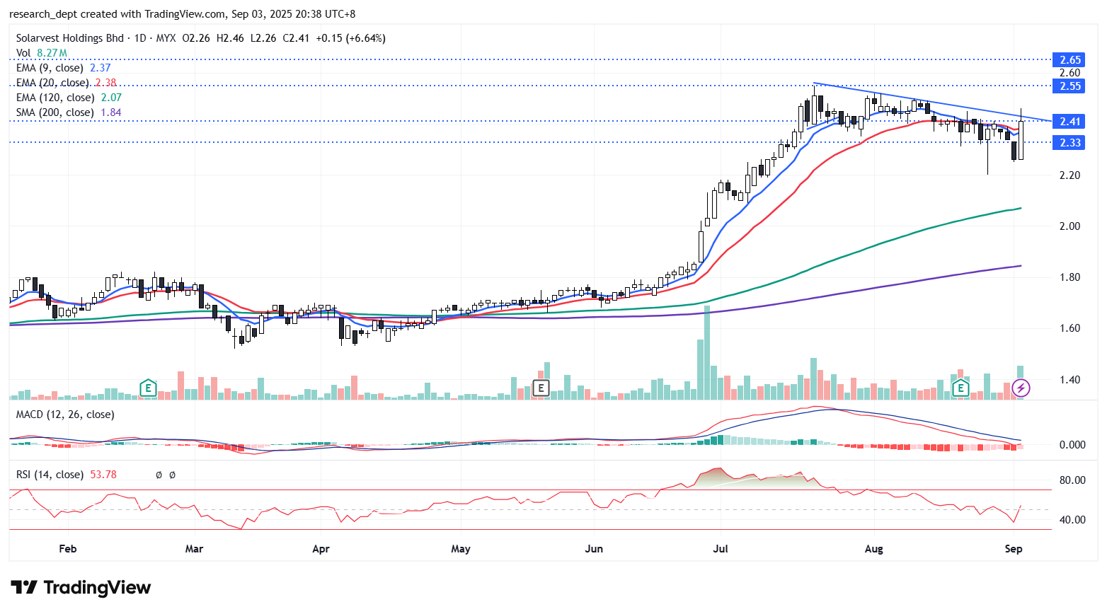This screenshot has width=1107, height=614.
Task: Click the 2.41 current price label
Action: [x=1069, y=122]
